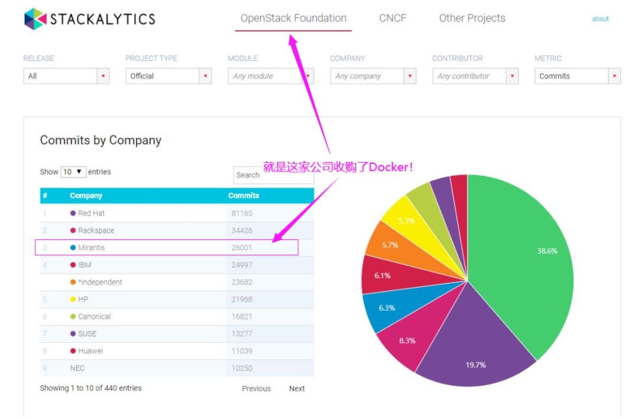The width and height of the screenshot is (626, 419).
Task: Open the Rackspace company link
Action: click(x=96, y=230)
